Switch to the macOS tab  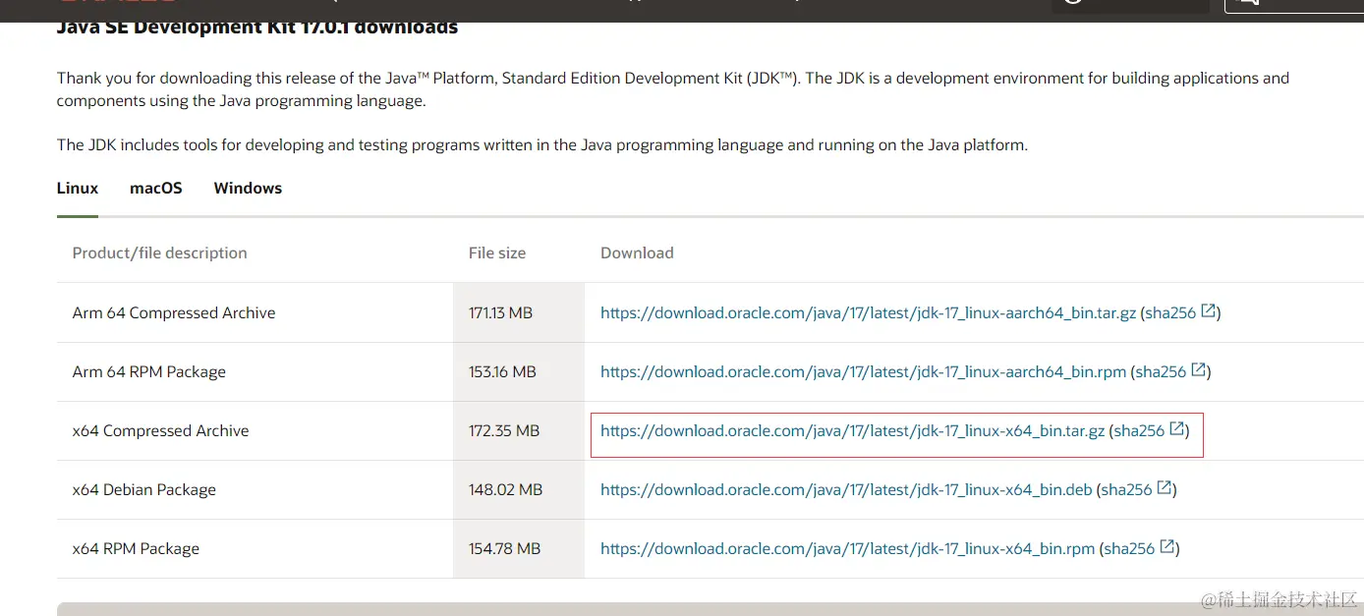(x=156, y=189)
